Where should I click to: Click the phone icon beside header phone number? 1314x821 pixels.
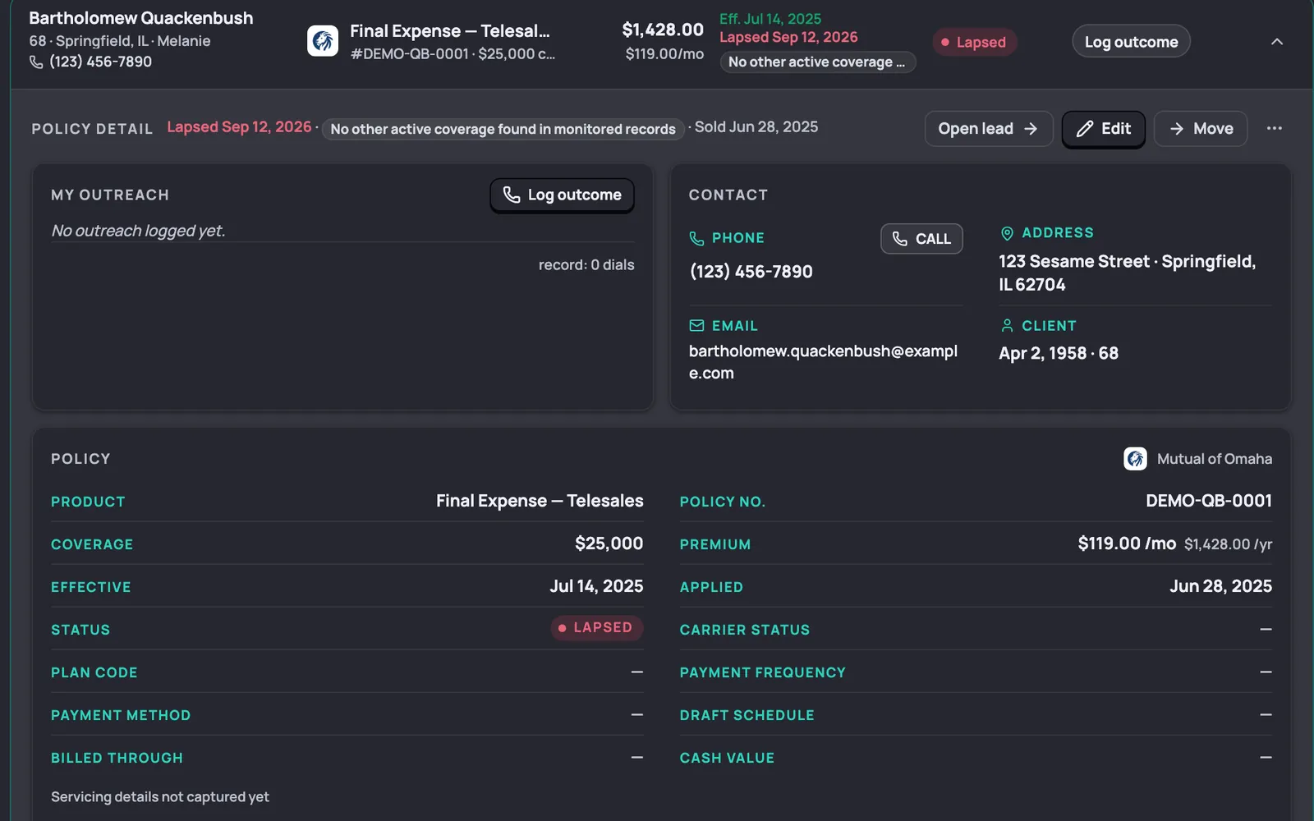tap(36, 62)
